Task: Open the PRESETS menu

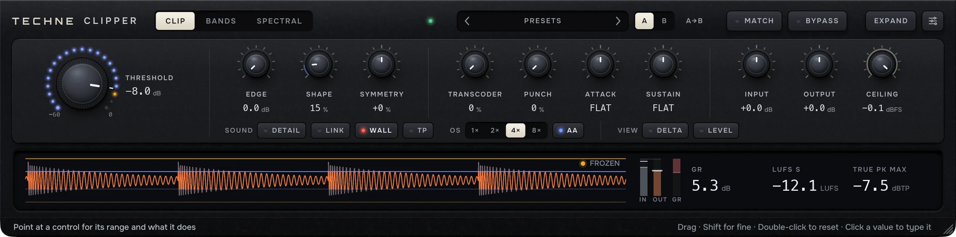Action: tap(542, 21)
